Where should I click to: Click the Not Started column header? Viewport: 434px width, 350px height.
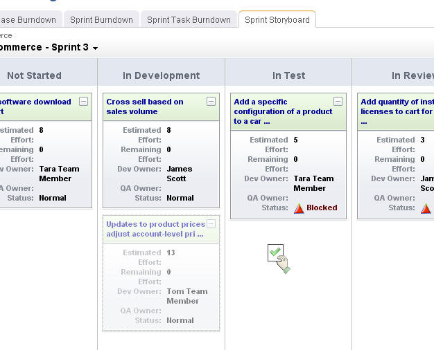(34, 75)
